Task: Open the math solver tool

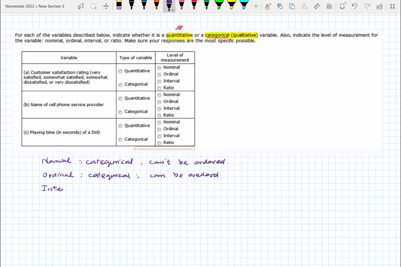Action: click(329, 6)
